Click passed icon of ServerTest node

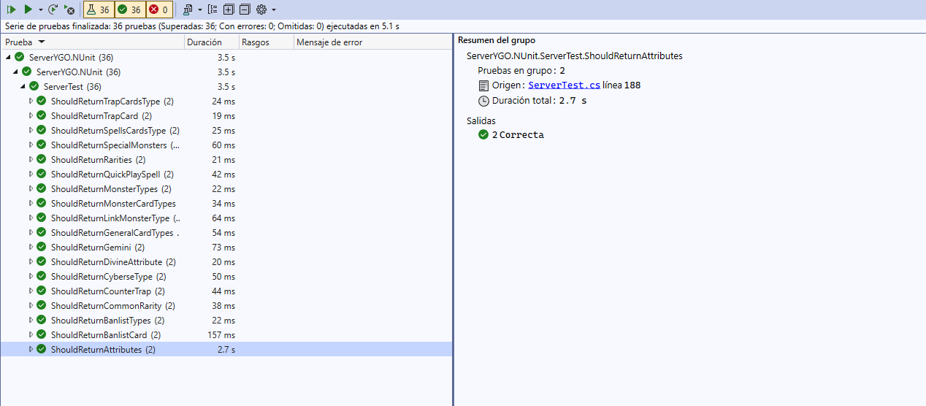[x=34, y=86]
